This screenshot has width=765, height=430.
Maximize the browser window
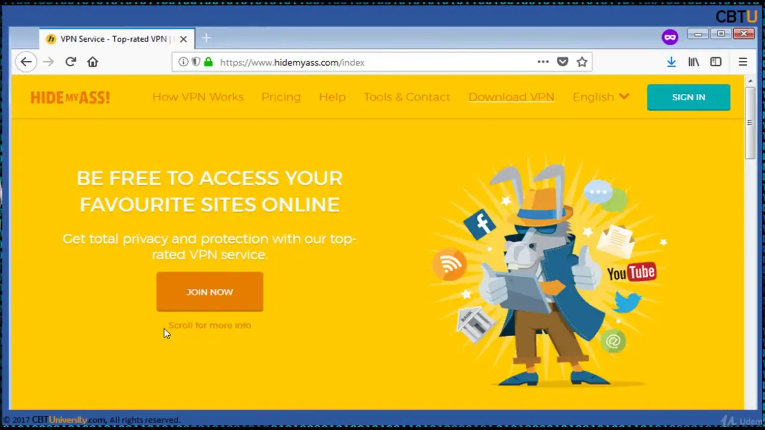721,34
